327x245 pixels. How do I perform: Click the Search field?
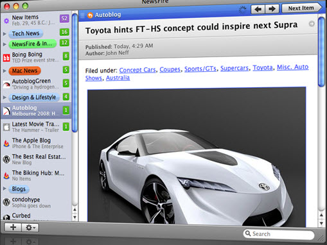279,234
